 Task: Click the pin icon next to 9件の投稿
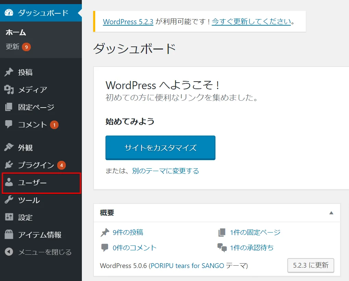[105, 233]
